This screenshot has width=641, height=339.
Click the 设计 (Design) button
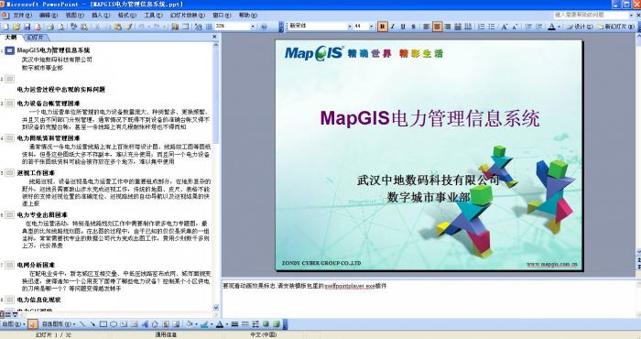(x=579, y=27)
